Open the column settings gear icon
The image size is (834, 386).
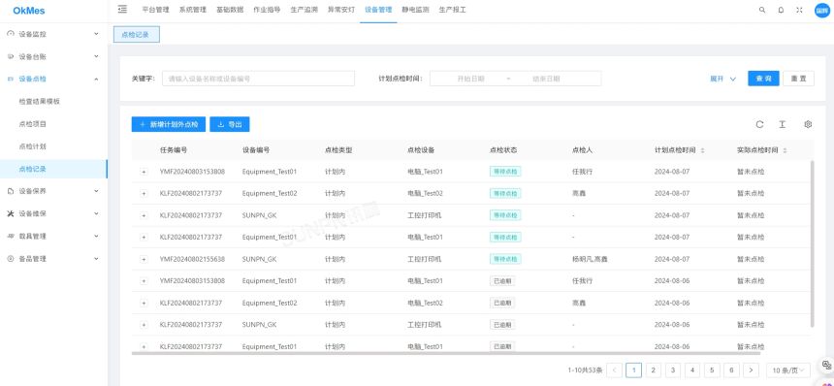(x=808, y=124)
